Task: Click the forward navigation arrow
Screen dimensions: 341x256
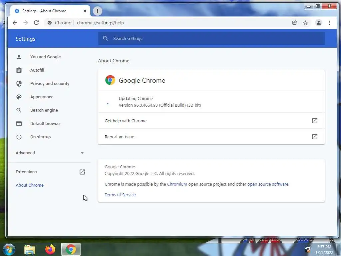Action: 26,23
